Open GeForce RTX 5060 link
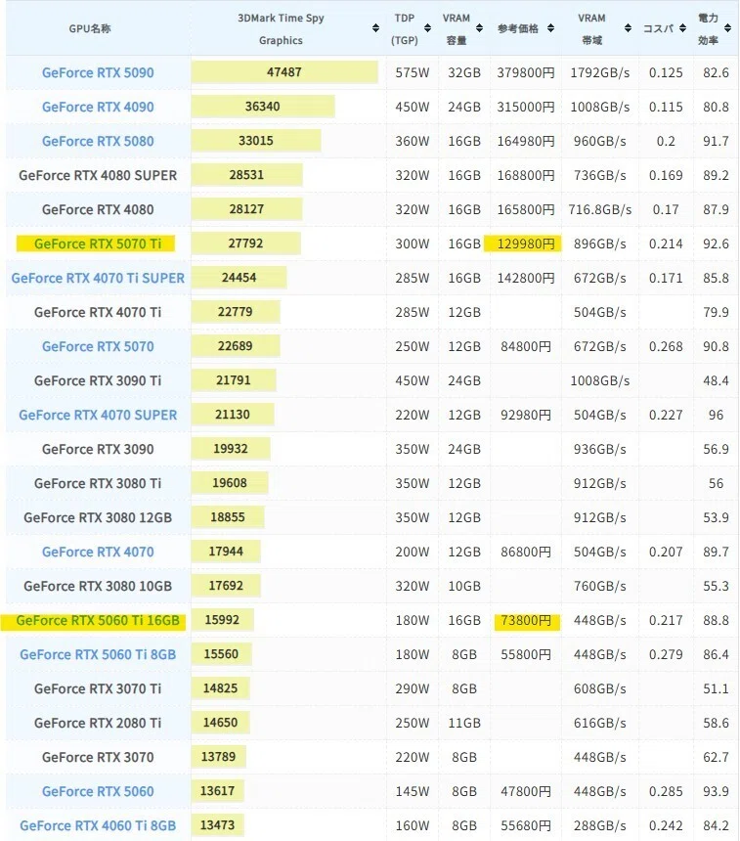Image resolution: width=740 pixels, height=841 pixels. [x=98, y=791]
